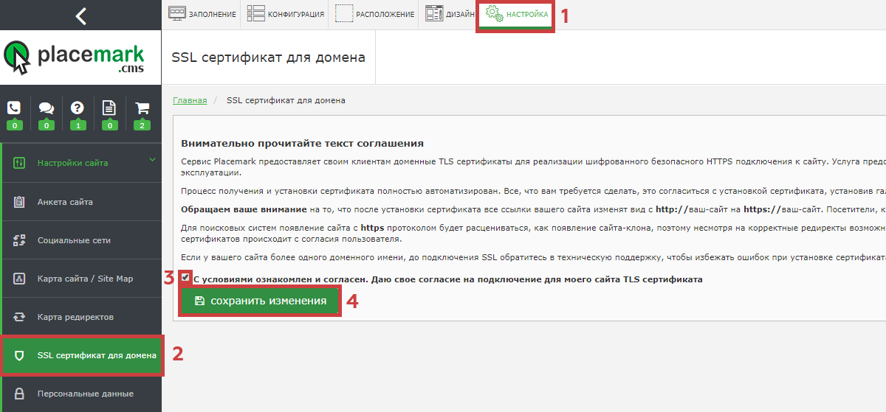Open Персональные данные in sidebar

(80, 394)
